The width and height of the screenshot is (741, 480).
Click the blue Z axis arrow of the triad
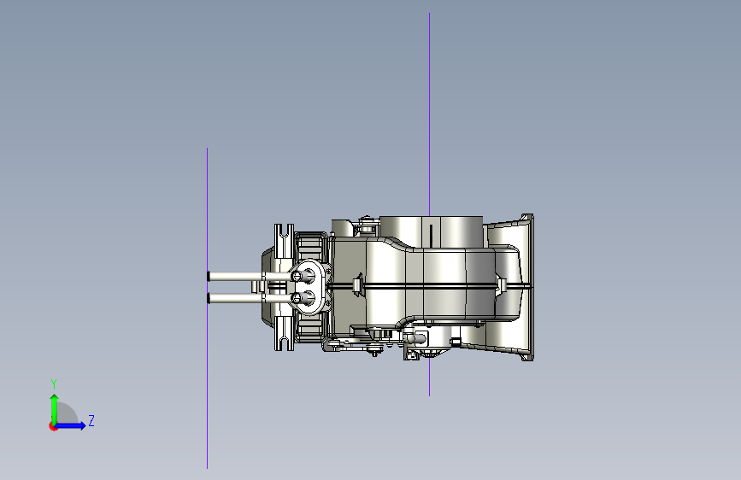(70, 425)
